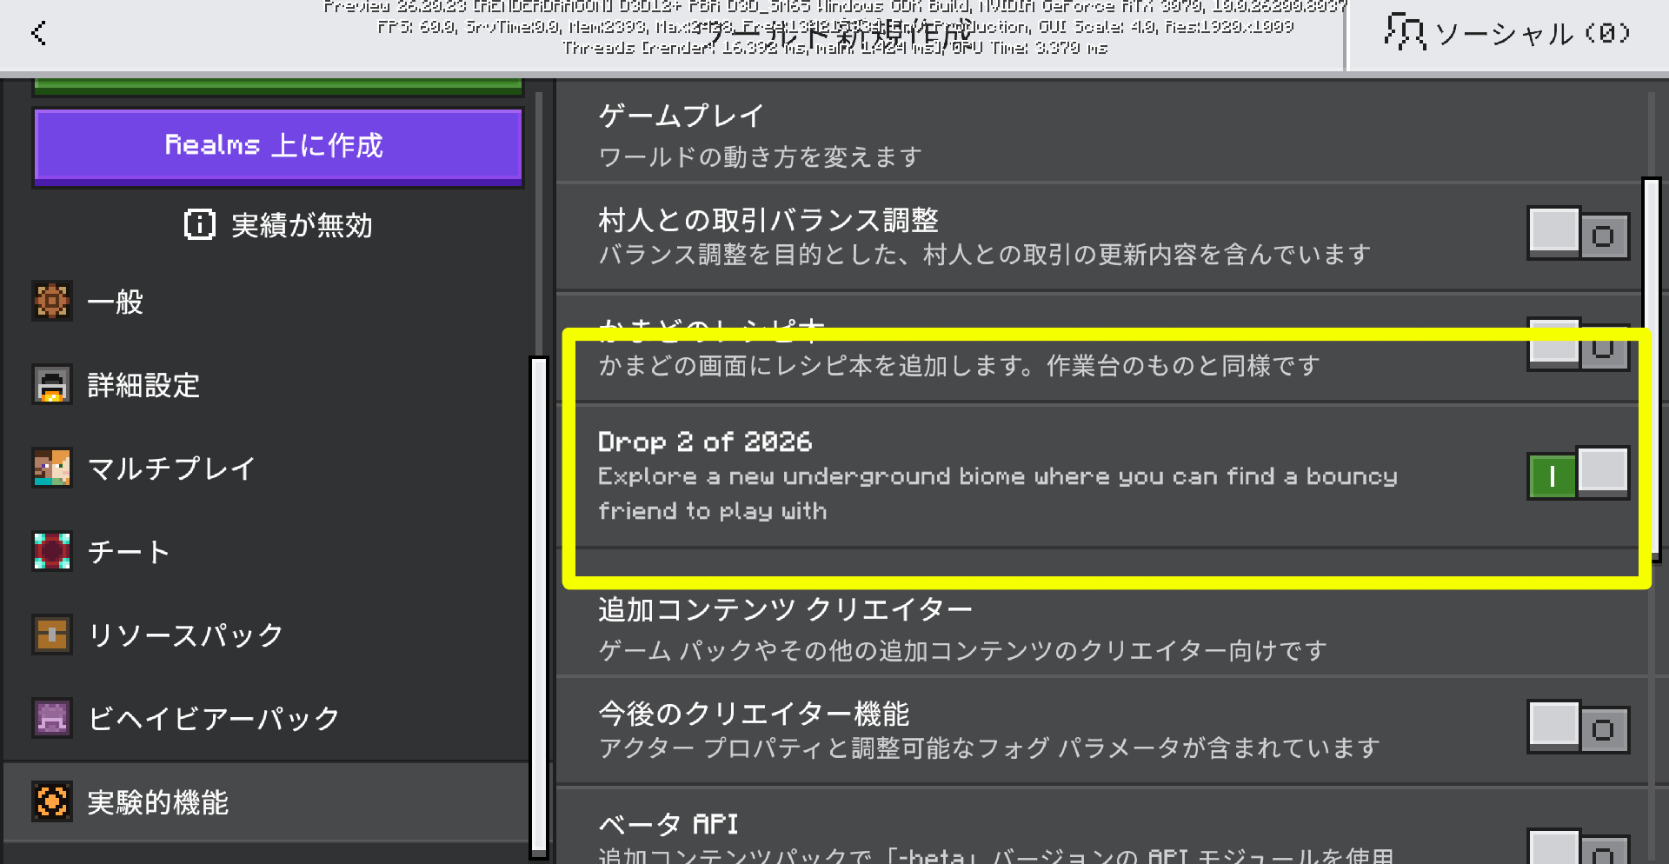The width and height of the screenshot is (1669, 864).
Task: Click the info icon beside 実績が無効
Action: point(199,225)
